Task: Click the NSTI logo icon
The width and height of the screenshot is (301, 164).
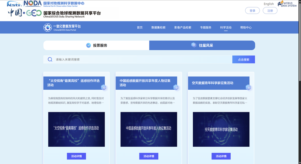Action: 14,4
